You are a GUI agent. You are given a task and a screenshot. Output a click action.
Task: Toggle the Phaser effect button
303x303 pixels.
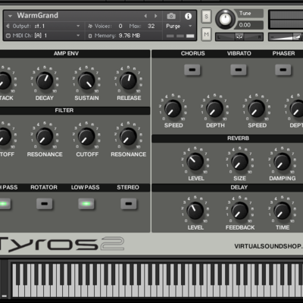(x=283, y=70)
